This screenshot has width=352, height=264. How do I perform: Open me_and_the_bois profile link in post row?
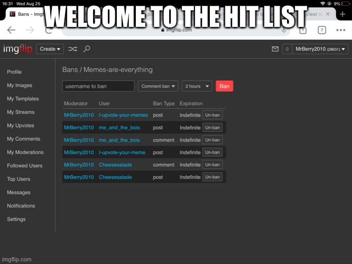click(119, 128)
